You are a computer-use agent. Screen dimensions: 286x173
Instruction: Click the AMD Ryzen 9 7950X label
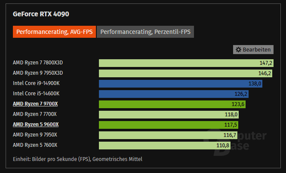34,135
